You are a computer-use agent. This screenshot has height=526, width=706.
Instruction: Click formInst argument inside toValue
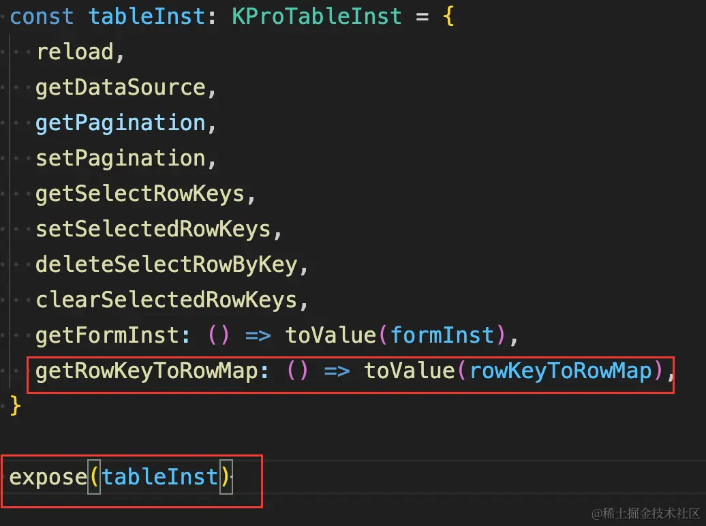coord(442,335)
